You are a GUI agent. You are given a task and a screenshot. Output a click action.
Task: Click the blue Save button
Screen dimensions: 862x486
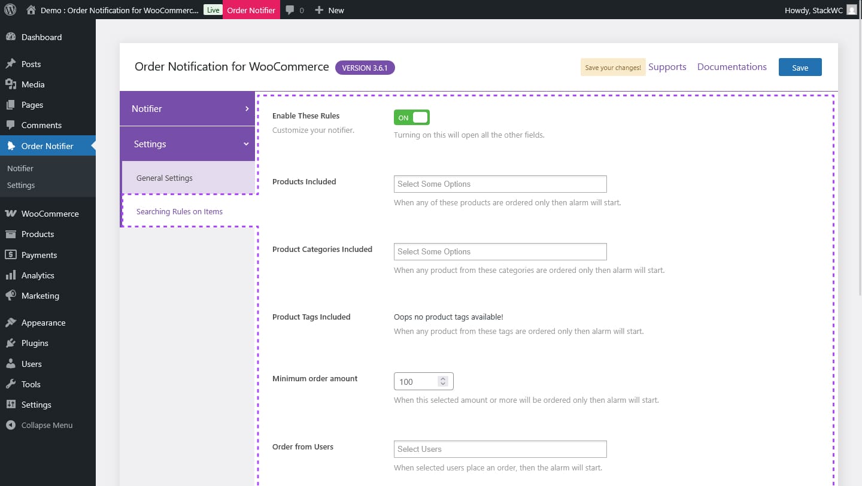coord(800,68)
